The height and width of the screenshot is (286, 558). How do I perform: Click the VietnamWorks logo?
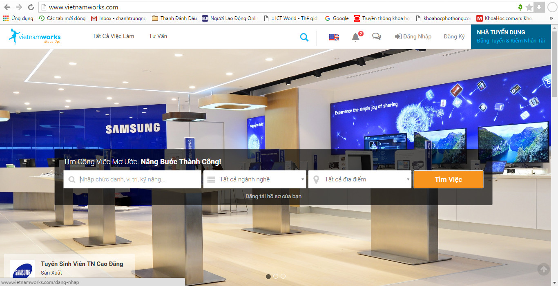[34, 37]
